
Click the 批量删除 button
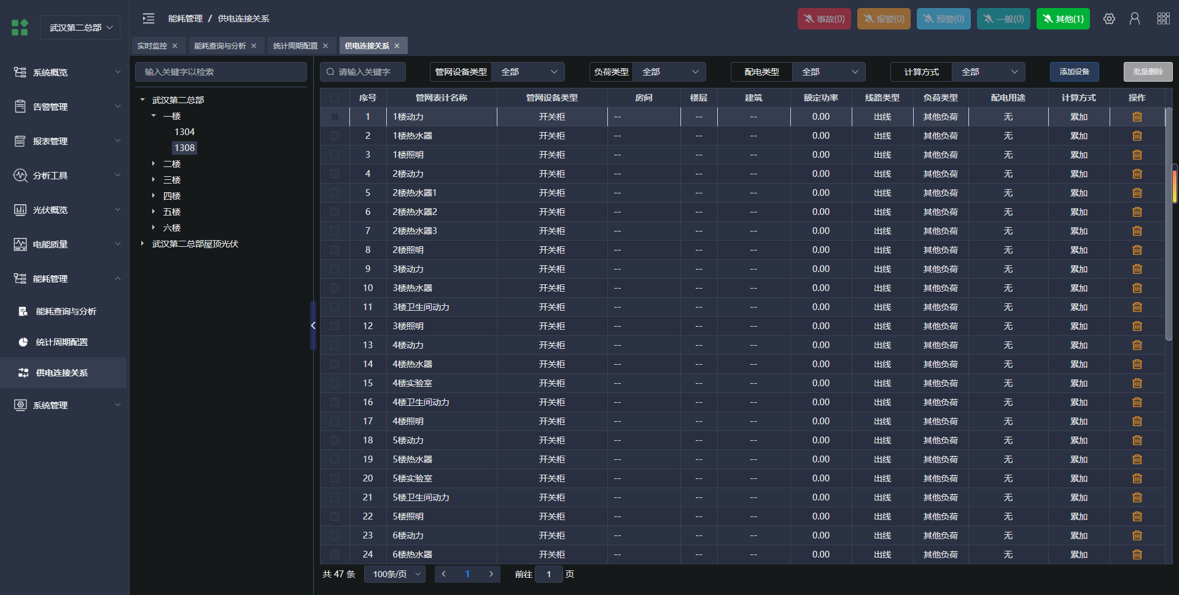point(1148,72)
